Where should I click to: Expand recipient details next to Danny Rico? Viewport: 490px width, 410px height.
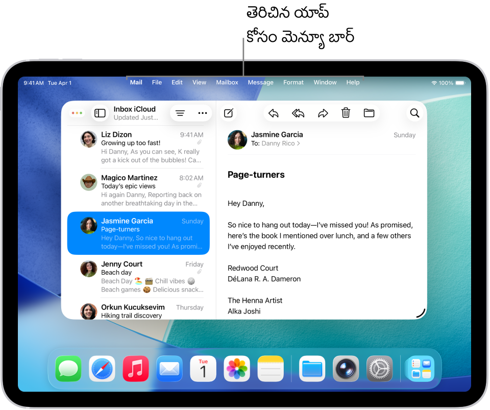(x=299, y=143)
